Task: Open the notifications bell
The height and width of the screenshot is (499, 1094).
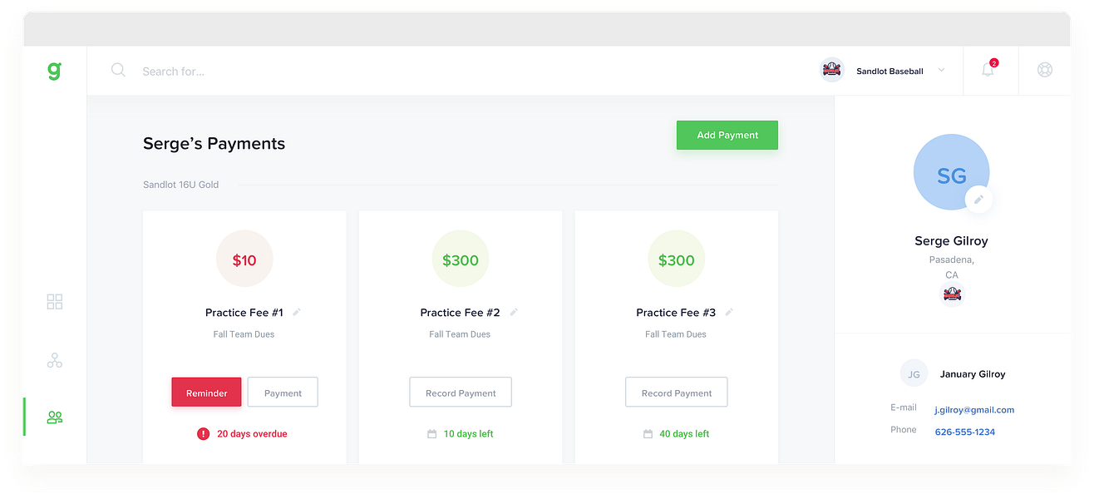Action: (988, 71)
